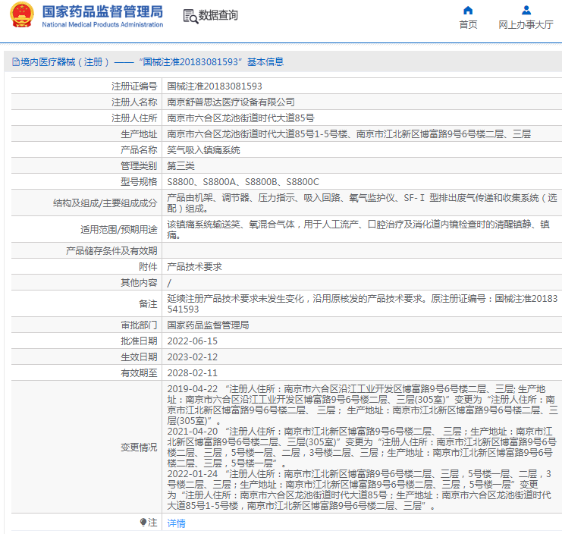
Task: Click approving department 国家药品监督管理局 cell
Action: 209,325
